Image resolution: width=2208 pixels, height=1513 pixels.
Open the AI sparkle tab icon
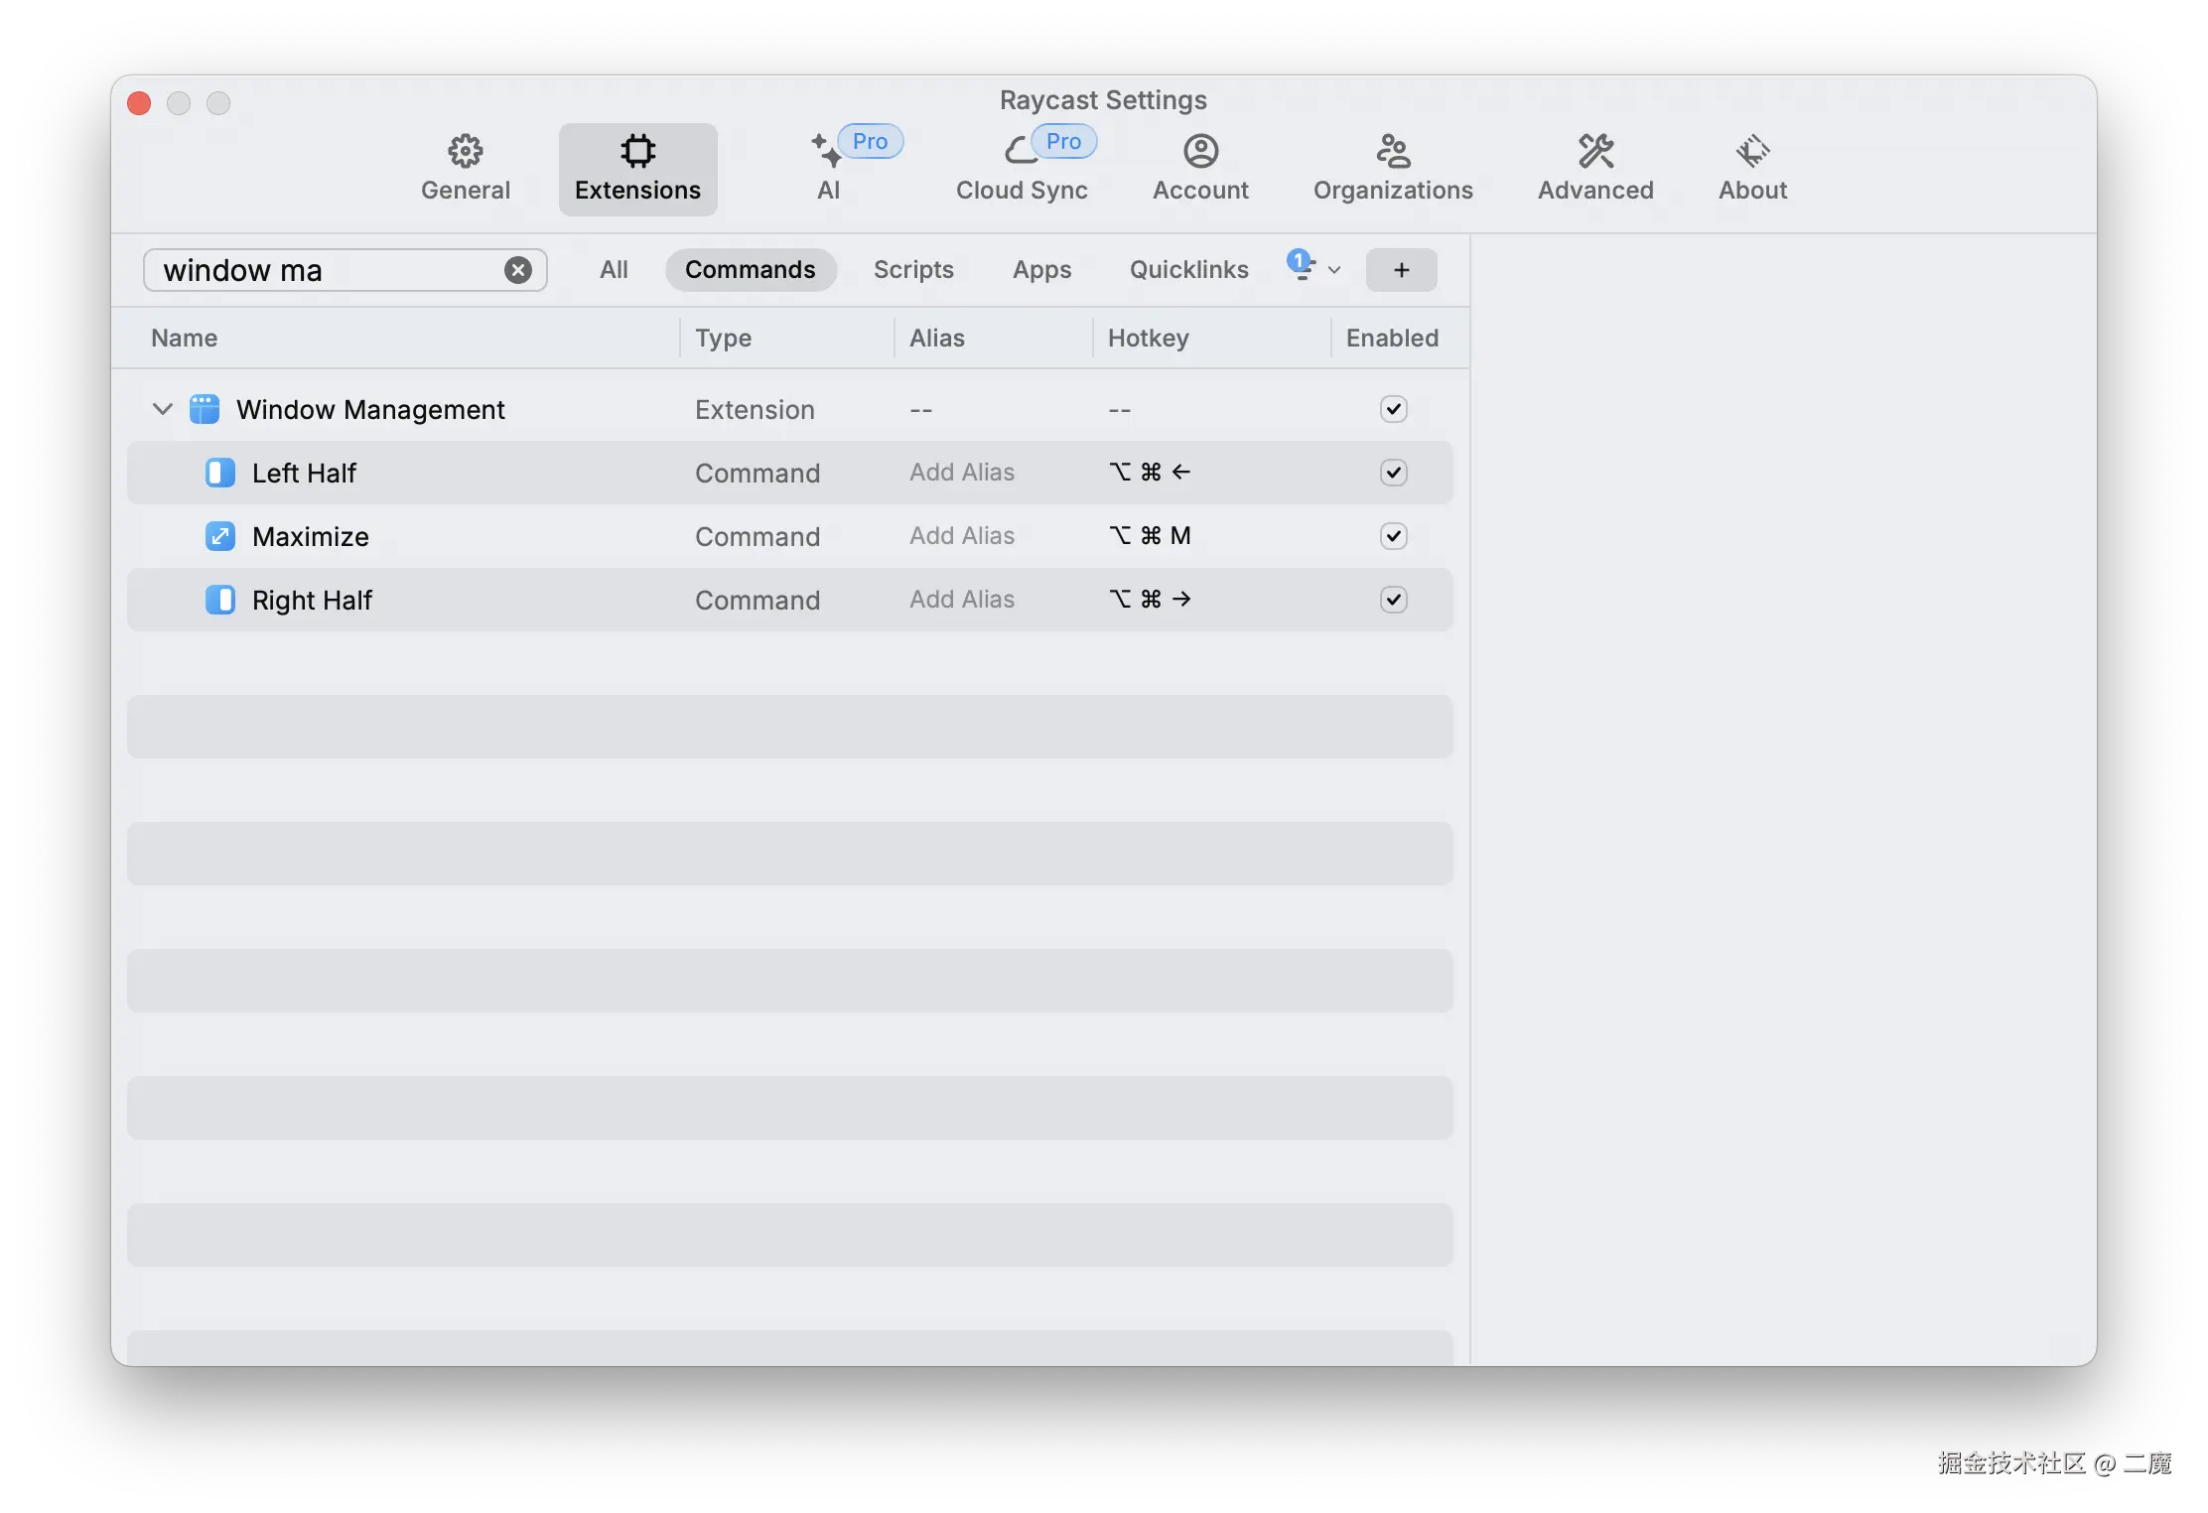click(x=826, y=151)
